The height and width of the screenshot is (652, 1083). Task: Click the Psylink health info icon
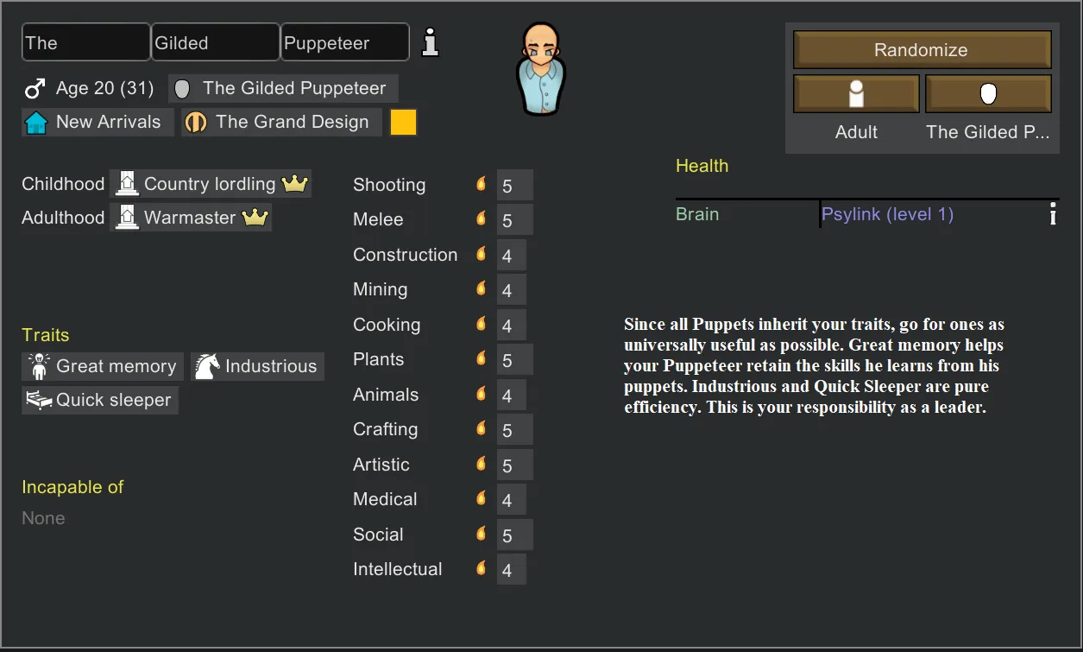1052,215
